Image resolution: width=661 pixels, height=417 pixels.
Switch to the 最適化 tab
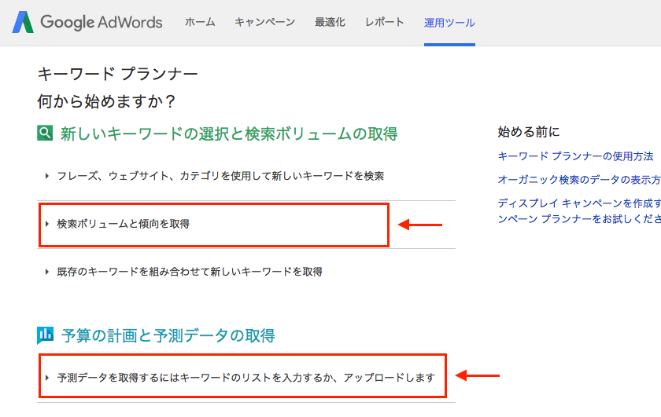[330, 22]
